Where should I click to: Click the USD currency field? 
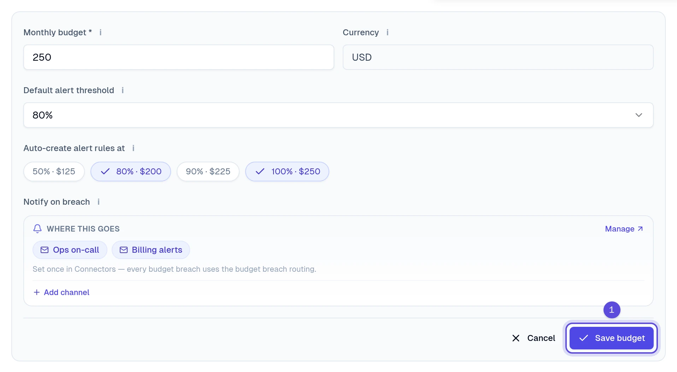(498, 57)
